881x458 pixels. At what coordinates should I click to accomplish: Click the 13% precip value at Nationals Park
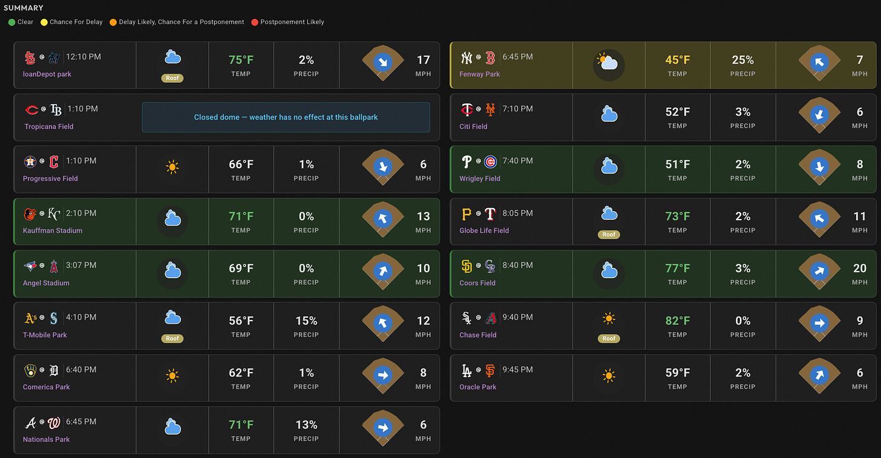pos(306,425)
